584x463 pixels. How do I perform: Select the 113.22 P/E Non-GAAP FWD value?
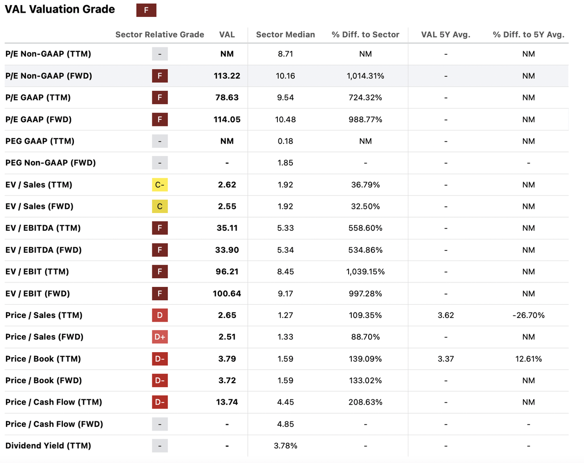coord(227,76)
